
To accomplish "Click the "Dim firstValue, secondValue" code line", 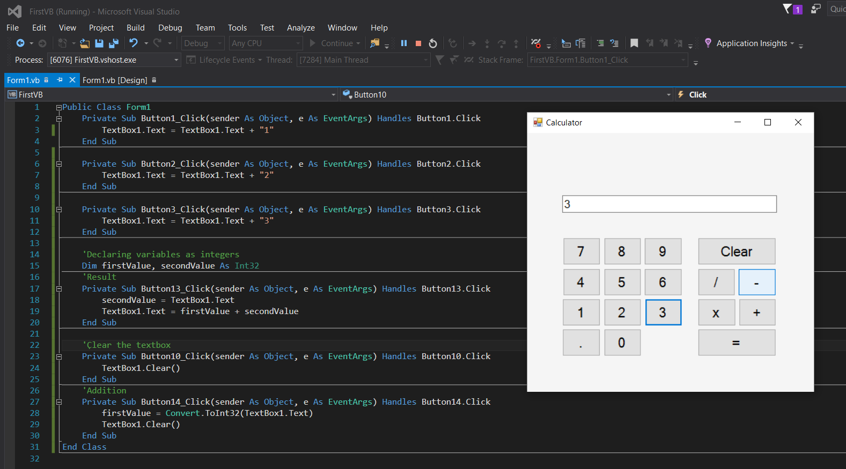I will pos(170,266).
